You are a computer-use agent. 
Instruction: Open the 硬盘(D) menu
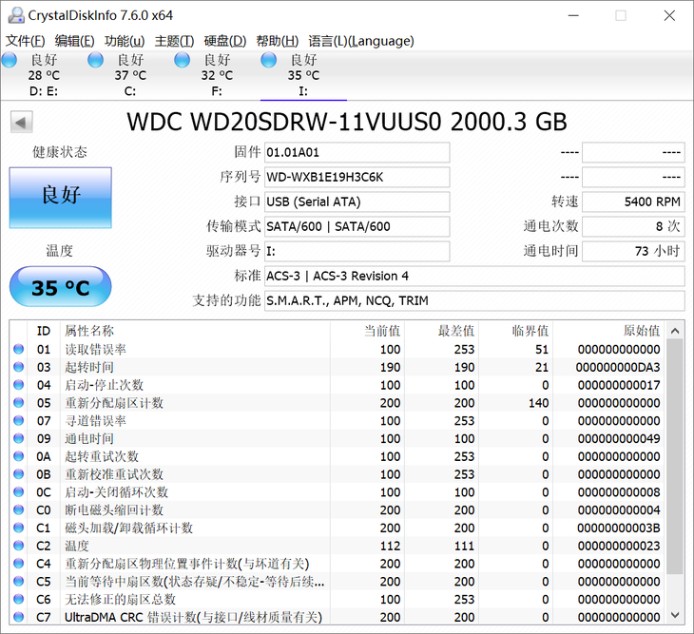click(x=225, y=41)
